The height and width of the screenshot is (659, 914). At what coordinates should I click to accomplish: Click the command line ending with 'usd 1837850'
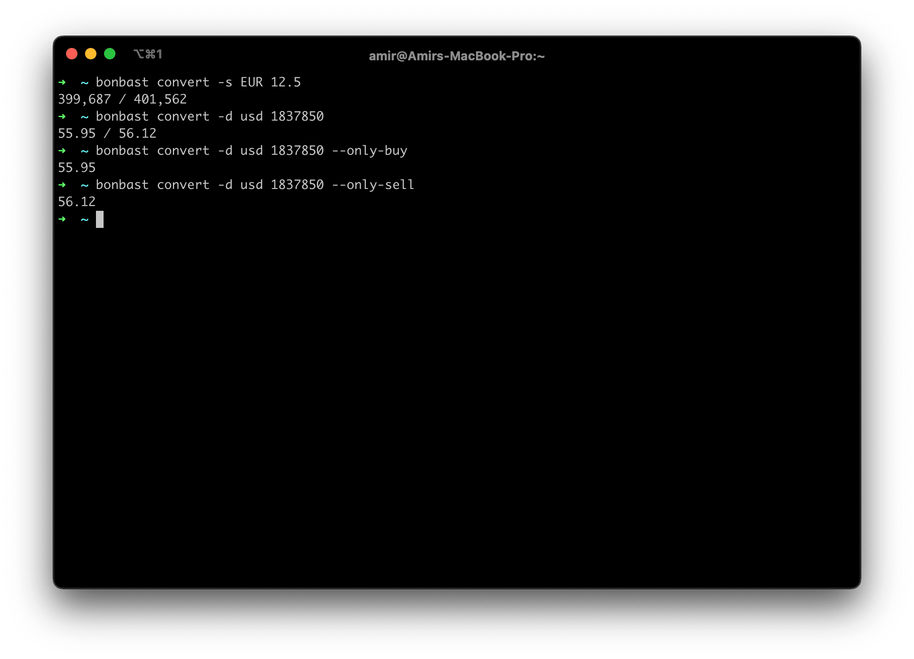(x=209, y=116)
